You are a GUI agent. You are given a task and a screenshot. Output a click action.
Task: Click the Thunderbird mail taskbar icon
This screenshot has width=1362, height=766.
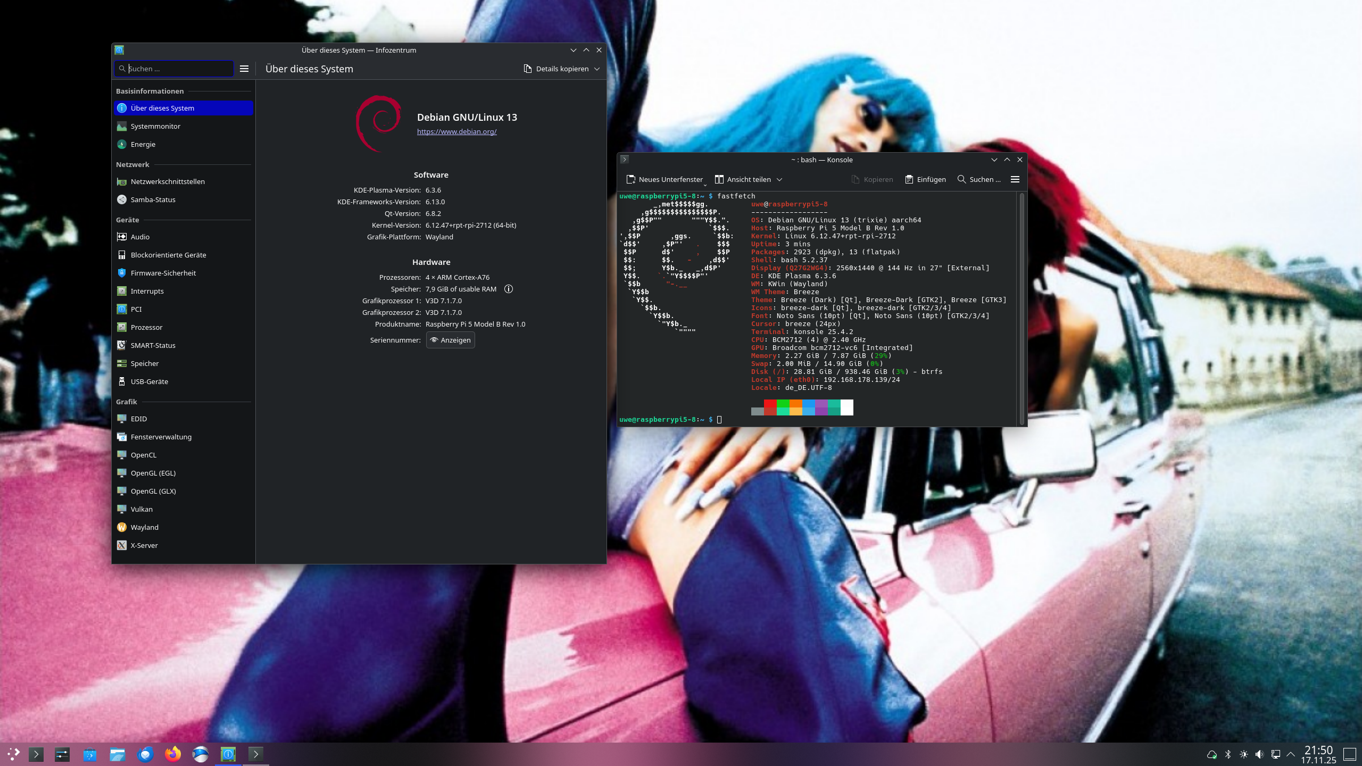145,754
